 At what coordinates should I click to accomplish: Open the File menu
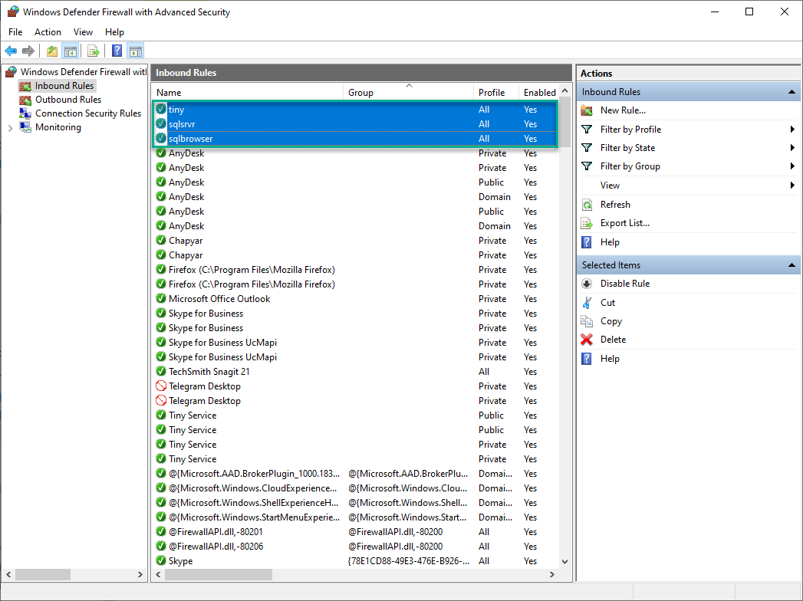pos(15,31)
